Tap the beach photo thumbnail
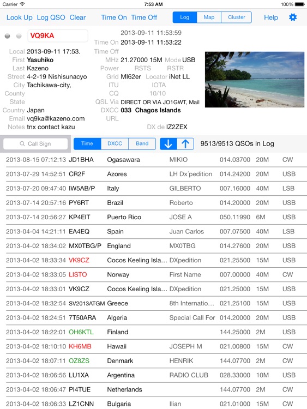This screenshot has width=307, height=409. [255, 80]
